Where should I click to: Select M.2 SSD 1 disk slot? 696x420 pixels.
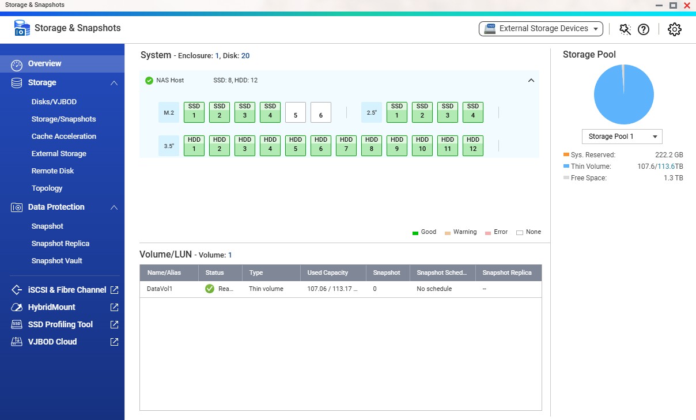(194, 112)
